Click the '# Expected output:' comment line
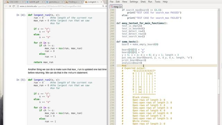The height and width of the screenshot is (125, 222). (x=134, y=68)
